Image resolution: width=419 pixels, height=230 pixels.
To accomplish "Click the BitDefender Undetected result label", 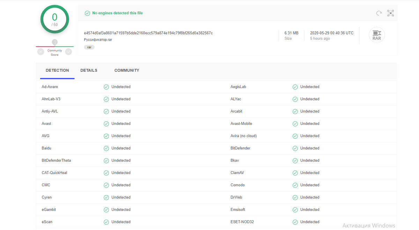I will coord(310,148).
